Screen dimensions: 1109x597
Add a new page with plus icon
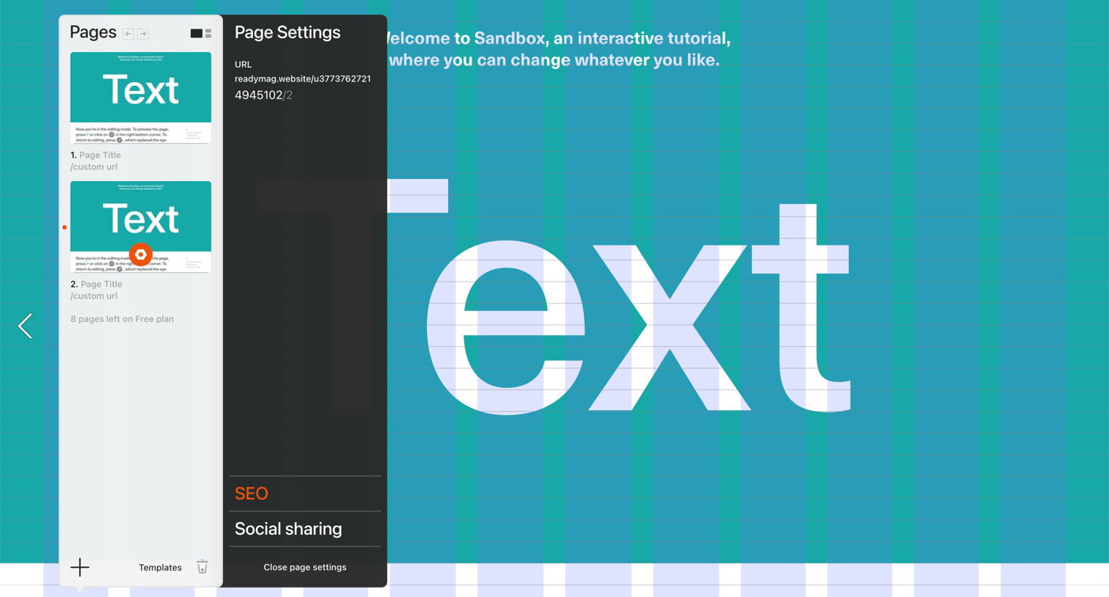(x=80, y=567)
